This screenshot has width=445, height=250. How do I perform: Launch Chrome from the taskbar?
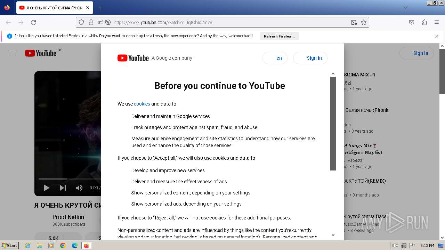(63, 245)
